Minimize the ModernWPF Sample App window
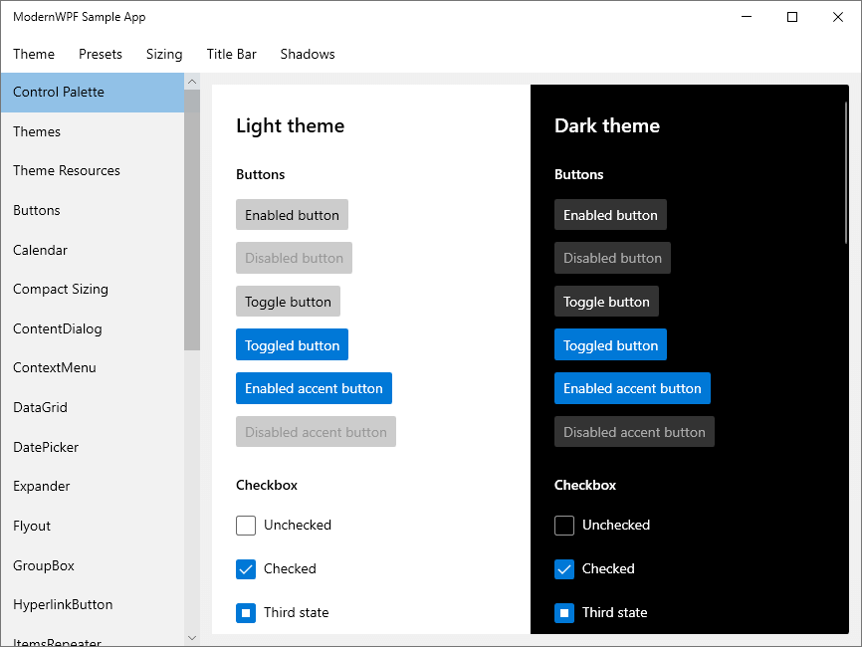Image resolution: width=862 pixels, height=647 pixels. click(x=747, y=17)
